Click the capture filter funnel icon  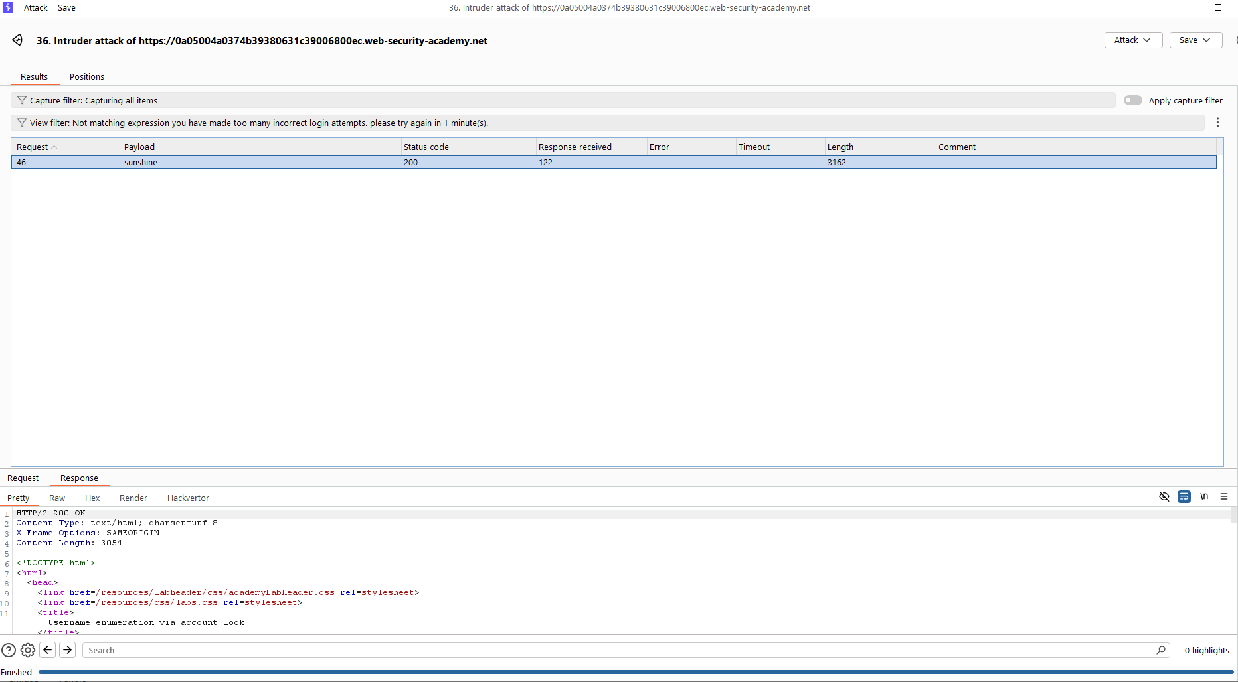(x=22, y=100)
